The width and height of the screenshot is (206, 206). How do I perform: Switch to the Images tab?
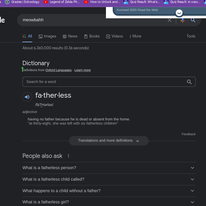tap(47, 36)
